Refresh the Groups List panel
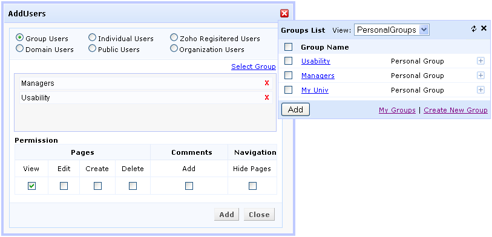 point(474,29)
